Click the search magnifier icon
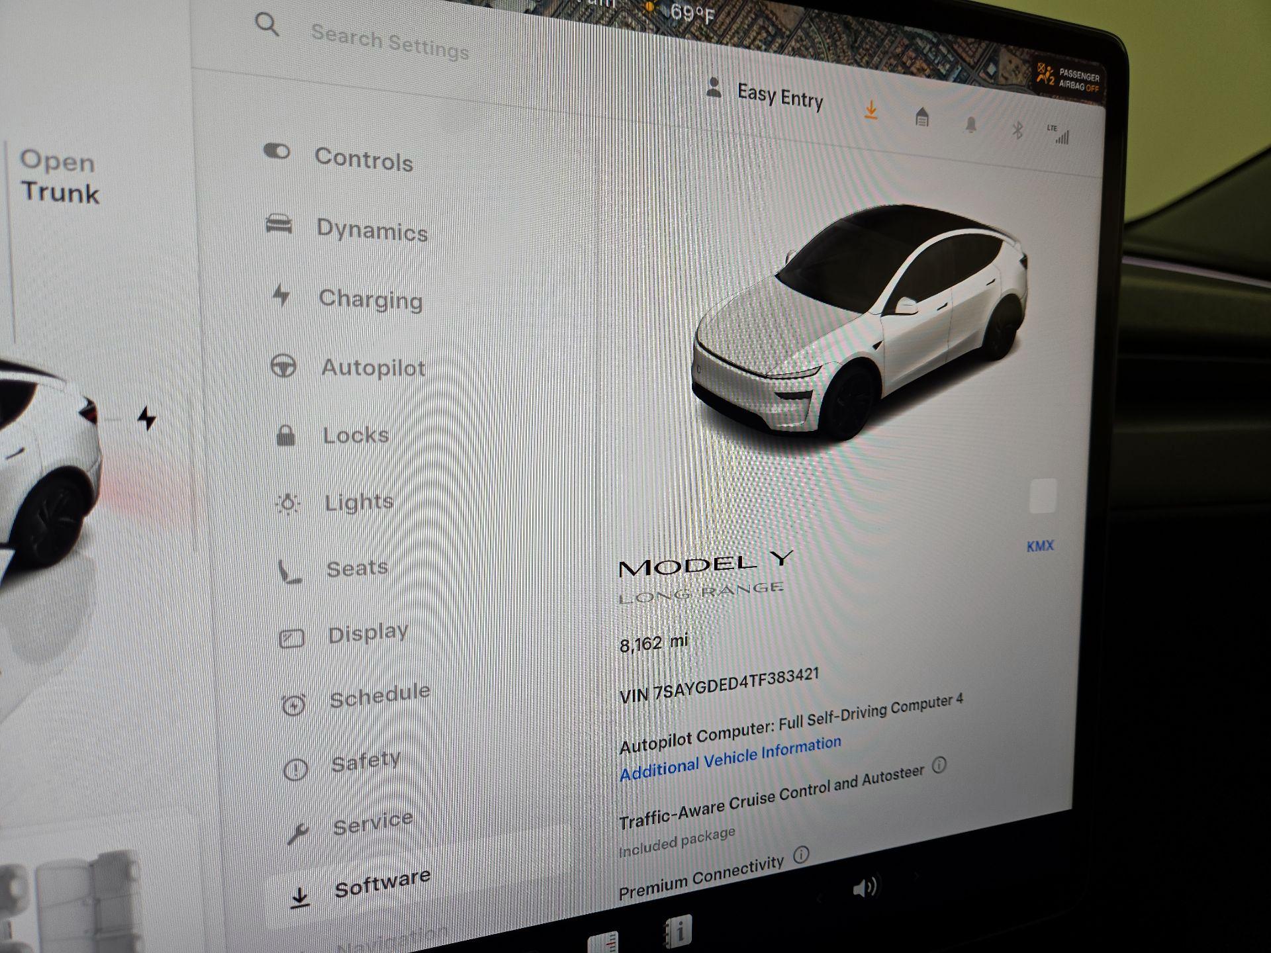Image resolution: width=1271 pixels, height=953 pixels. click(x=267, y=24)
